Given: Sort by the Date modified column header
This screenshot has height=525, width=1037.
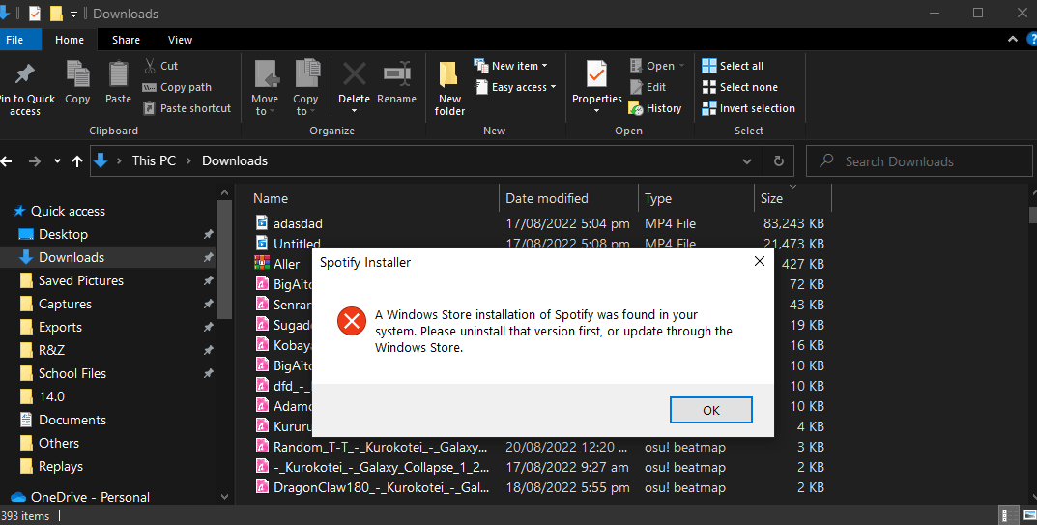Looking at the screenshot, I should [569, 198].
